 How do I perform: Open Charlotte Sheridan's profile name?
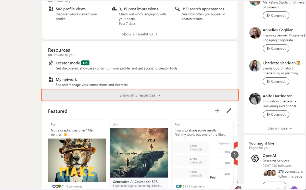[279, 63]
